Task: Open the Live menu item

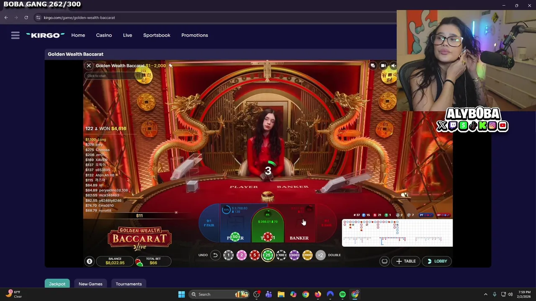Action: [128, 36]
